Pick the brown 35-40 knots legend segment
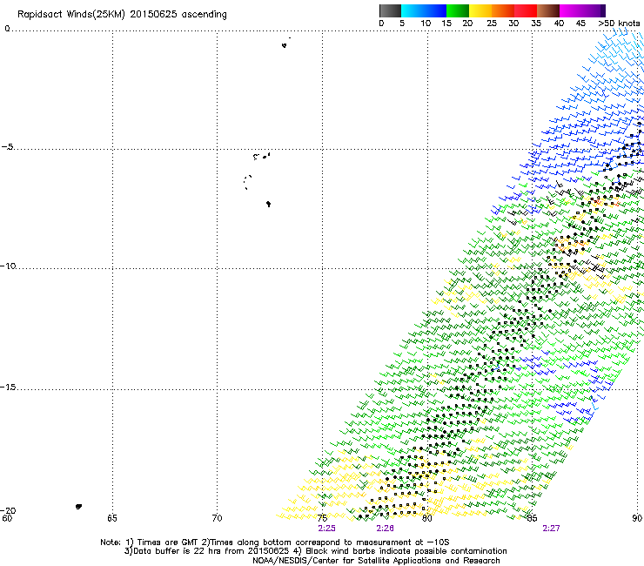 (x=548, y=10)
